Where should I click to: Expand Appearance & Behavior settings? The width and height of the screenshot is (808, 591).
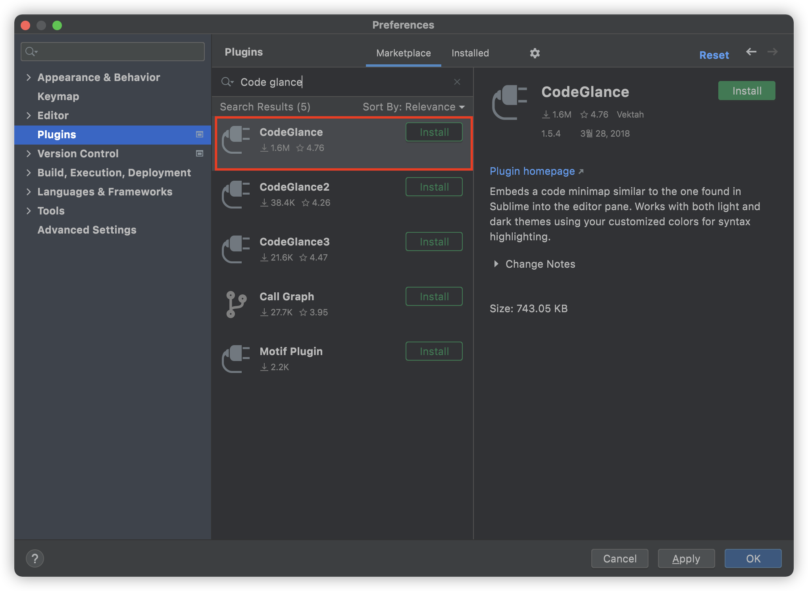pos(29,77)
